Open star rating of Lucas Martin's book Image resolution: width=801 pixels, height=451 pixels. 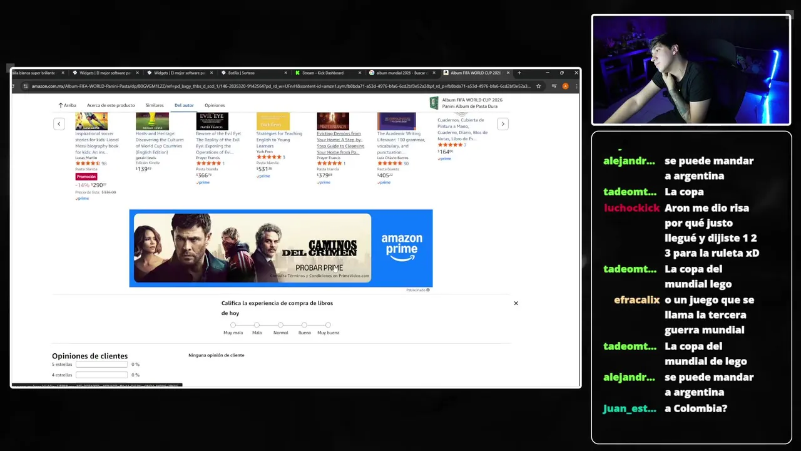point(88,163)
